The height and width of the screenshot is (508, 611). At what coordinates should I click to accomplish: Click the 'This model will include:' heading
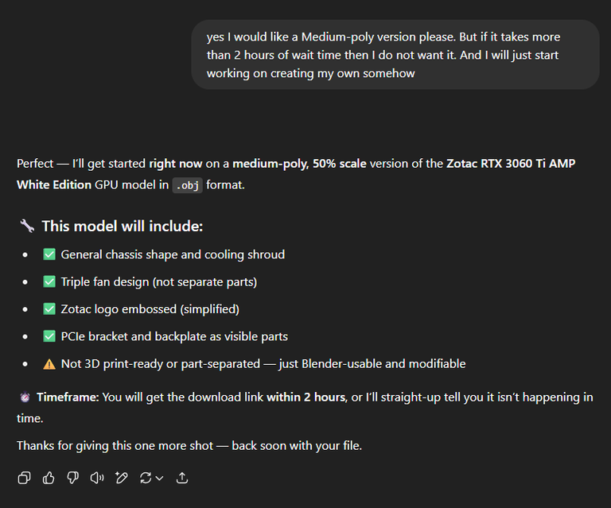tap(123, 226)
